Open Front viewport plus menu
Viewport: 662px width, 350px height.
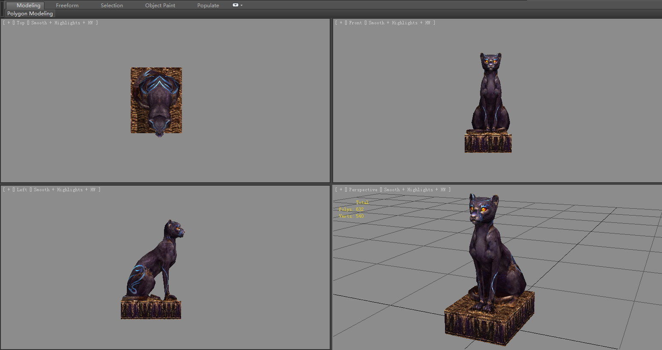tap(341, 23)
